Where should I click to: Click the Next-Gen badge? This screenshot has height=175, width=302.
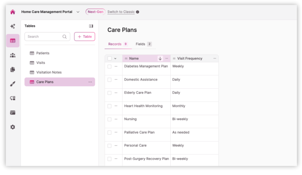[96, 12]
